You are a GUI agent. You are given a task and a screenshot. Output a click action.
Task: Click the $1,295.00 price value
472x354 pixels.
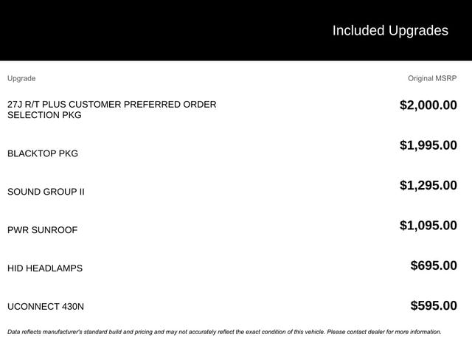click(x=428, y=185)
